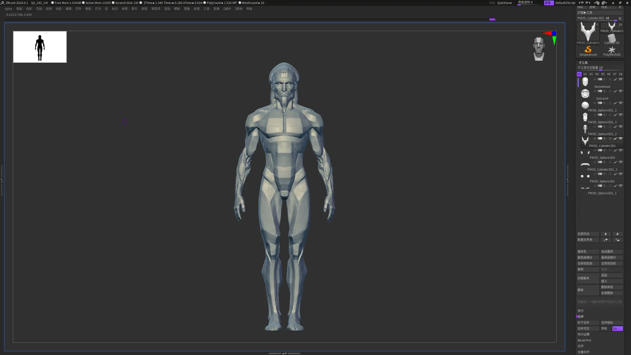Choose the Cylinder3D tool thumbnail
Screen dimensions: 631x355
coord(612,39)
